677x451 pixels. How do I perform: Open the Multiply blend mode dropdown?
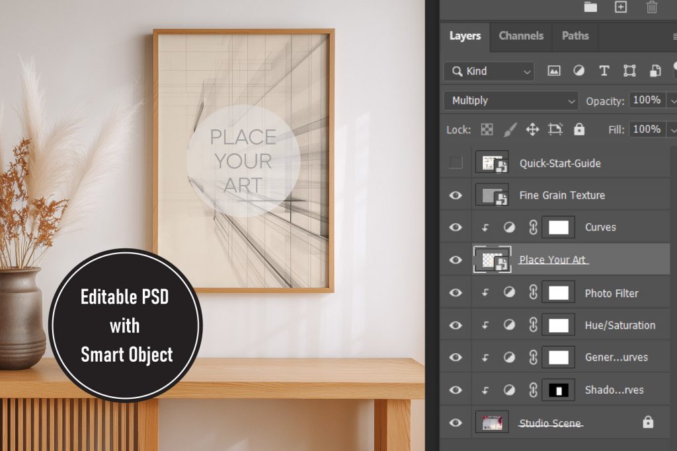click(511, 100)
